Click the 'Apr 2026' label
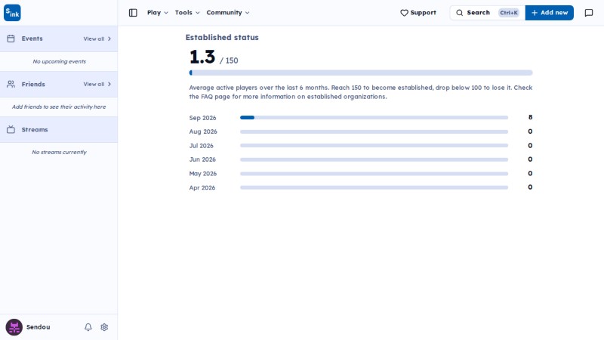Image resolution: width=604 pixels, height=340 pixels. coord(202,187)
